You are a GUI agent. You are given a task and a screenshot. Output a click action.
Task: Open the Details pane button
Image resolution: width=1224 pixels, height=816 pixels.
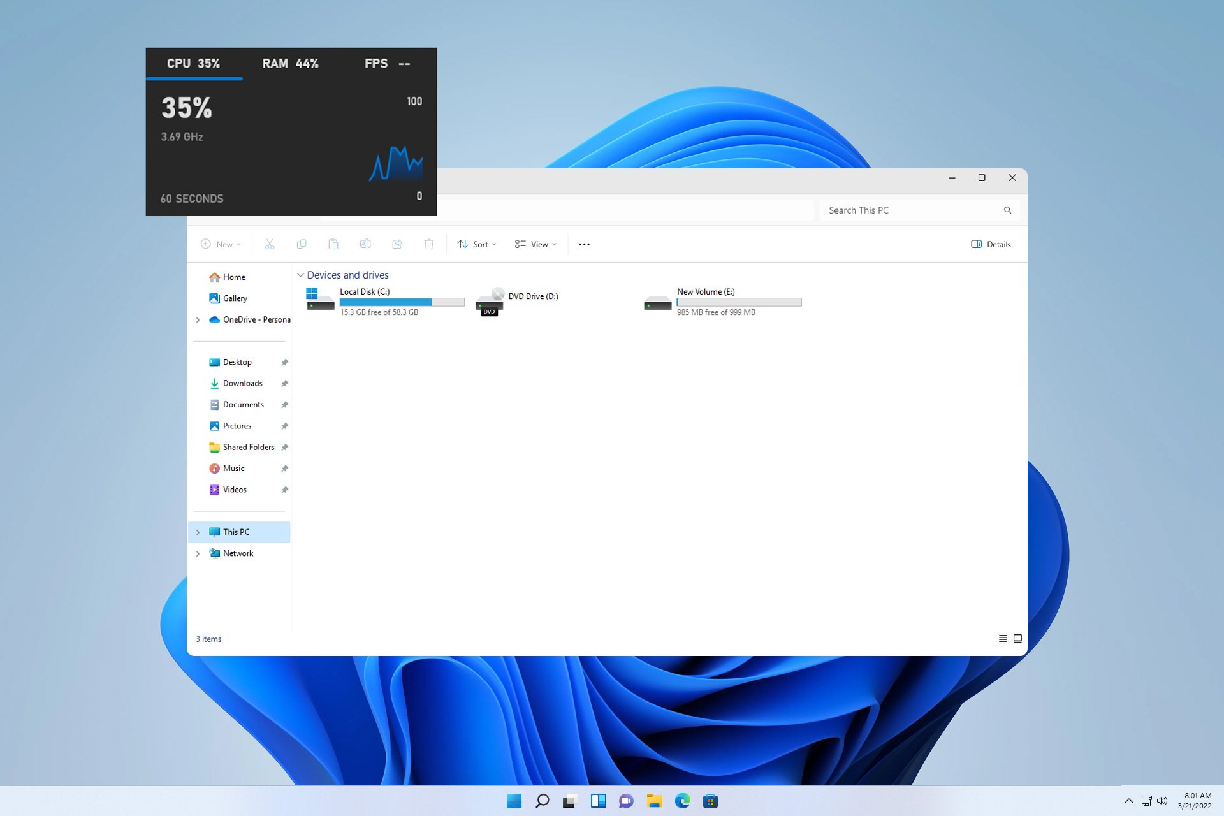click(x=991, y=243)
